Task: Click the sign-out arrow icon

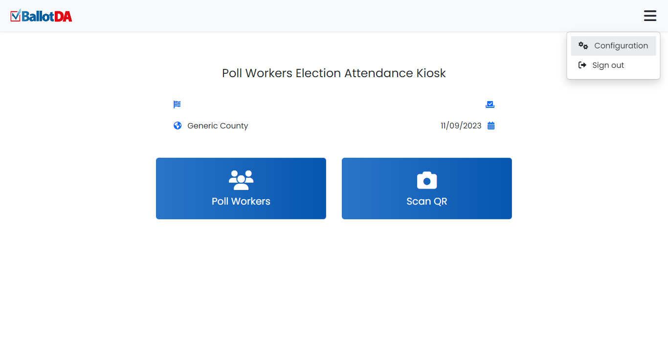Action: (x=582, y=65)
